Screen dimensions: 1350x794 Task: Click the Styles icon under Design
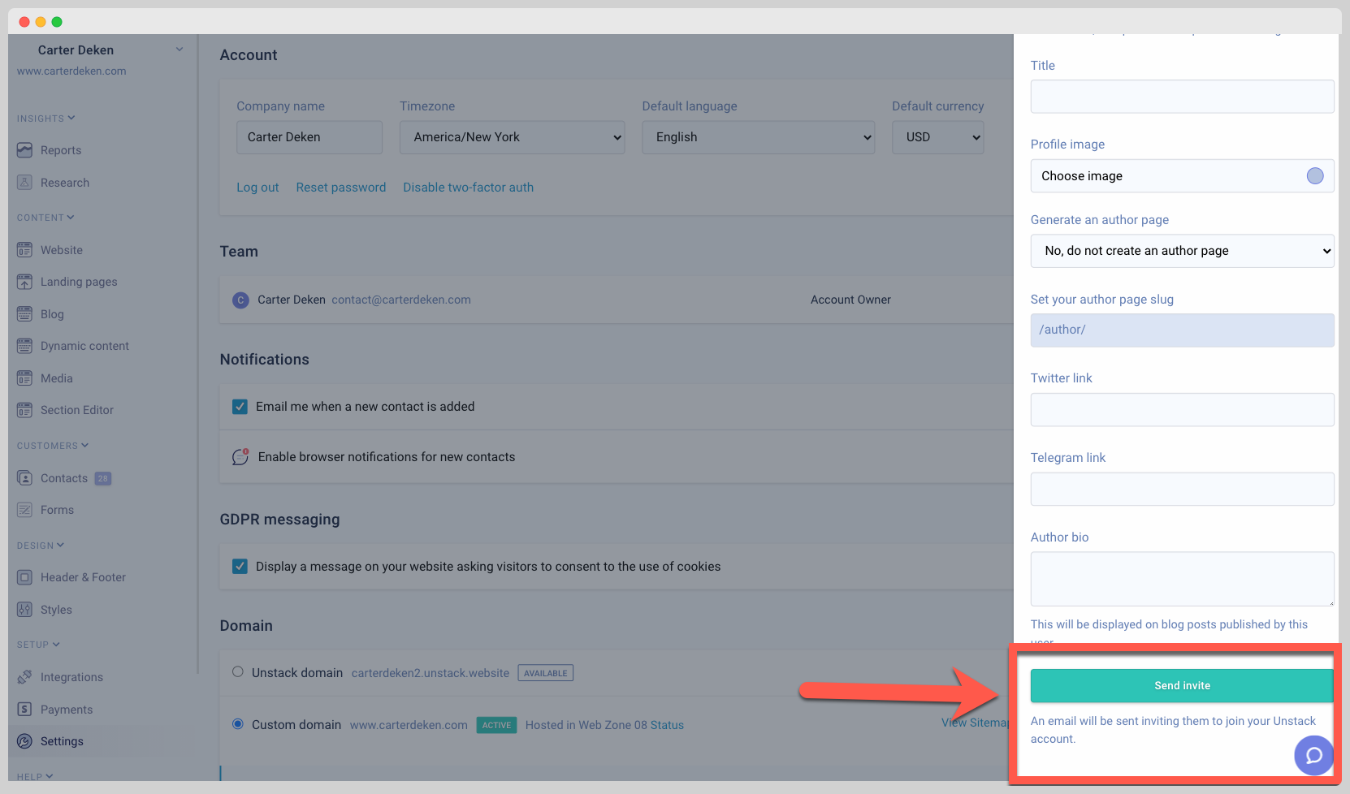[x=24, y=610]
